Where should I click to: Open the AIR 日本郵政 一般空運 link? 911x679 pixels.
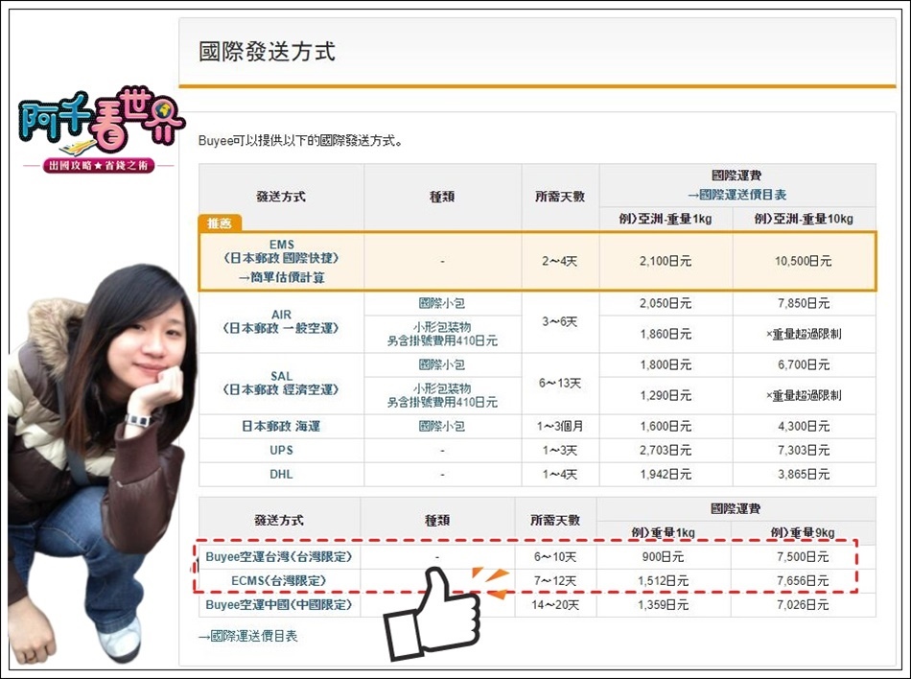click(x=281, y=321)
